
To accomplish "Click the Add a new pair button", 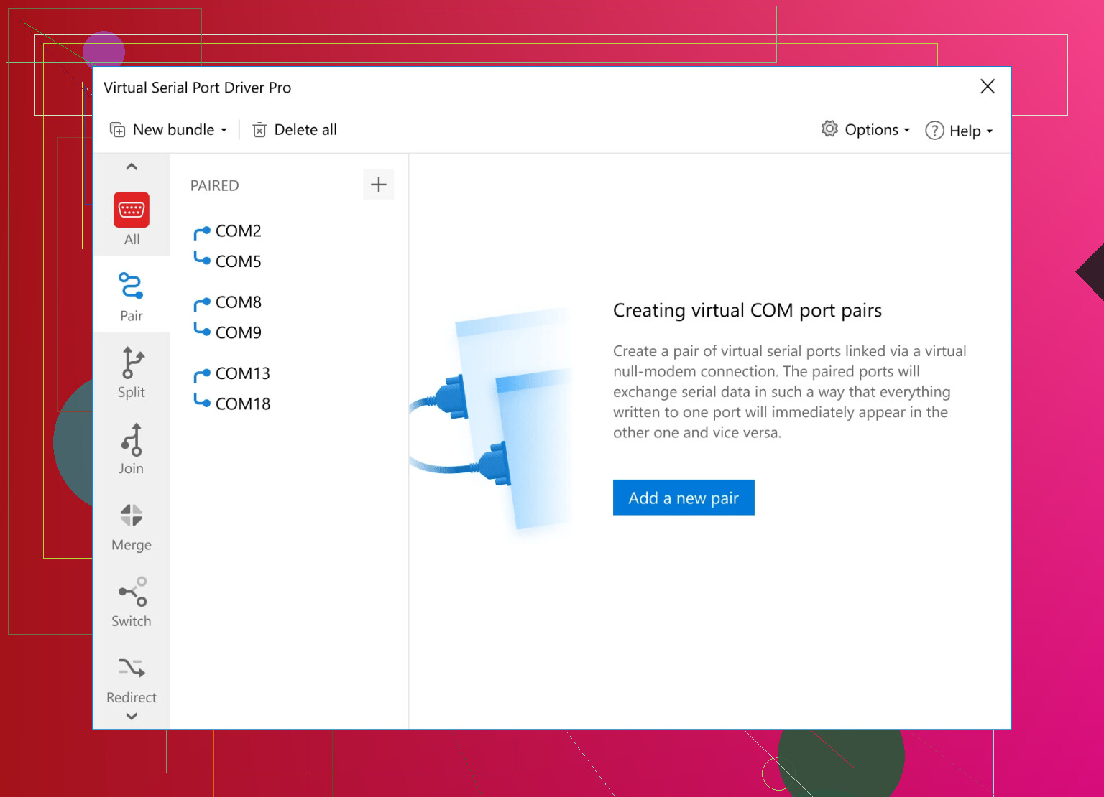I will [684, 498].
